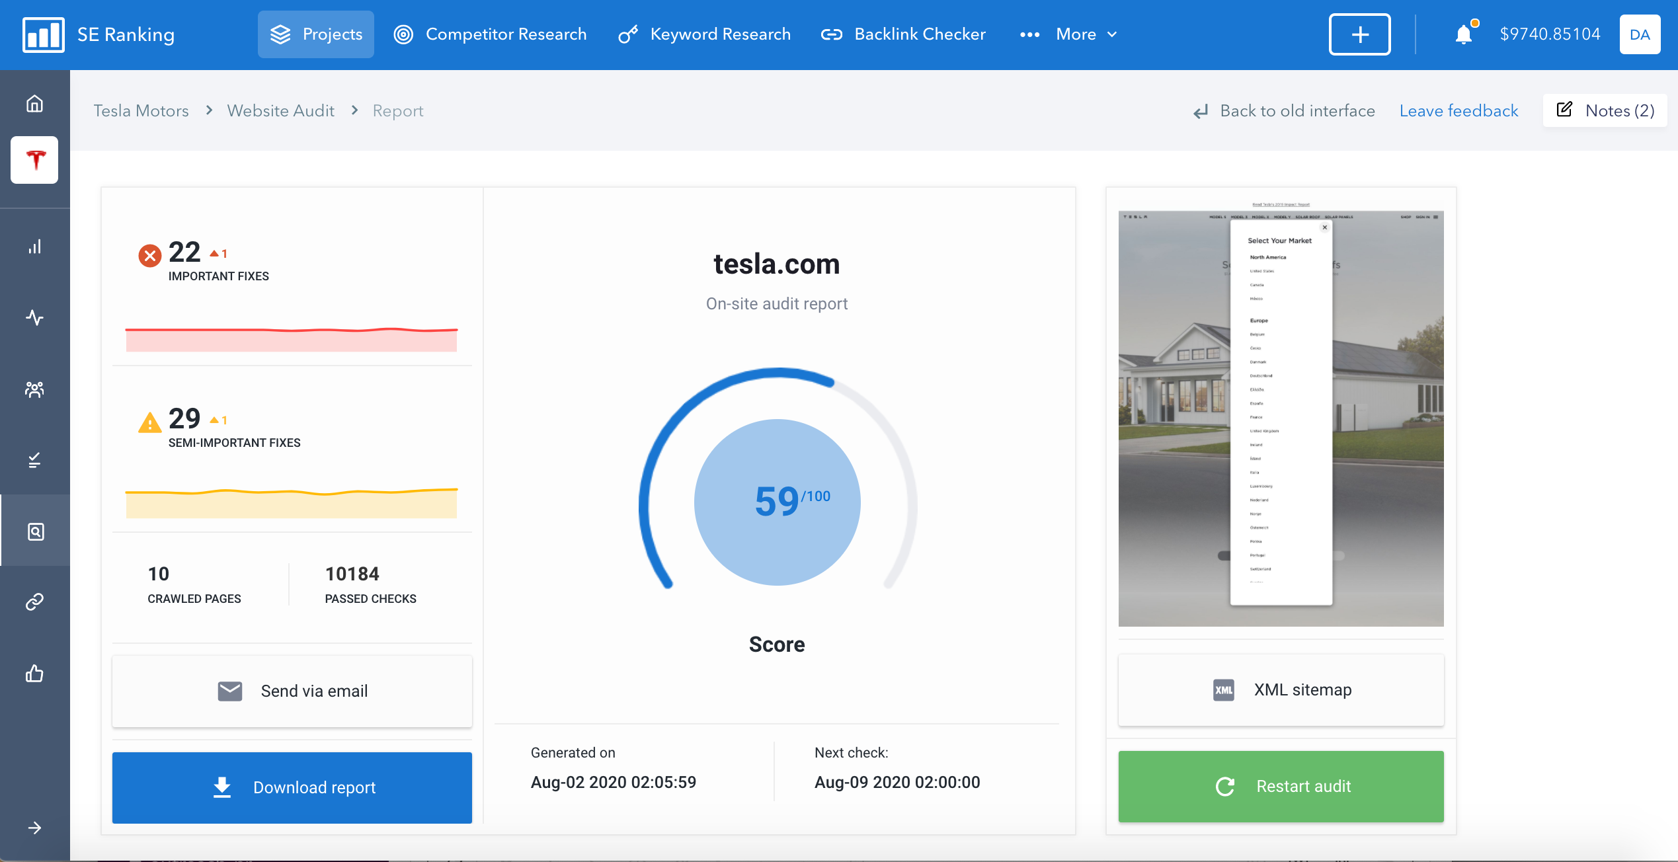Image resolution: width=1678 pixels, height=862 pixels.
Task: Click the Restart audit button
Action: 1281,787
